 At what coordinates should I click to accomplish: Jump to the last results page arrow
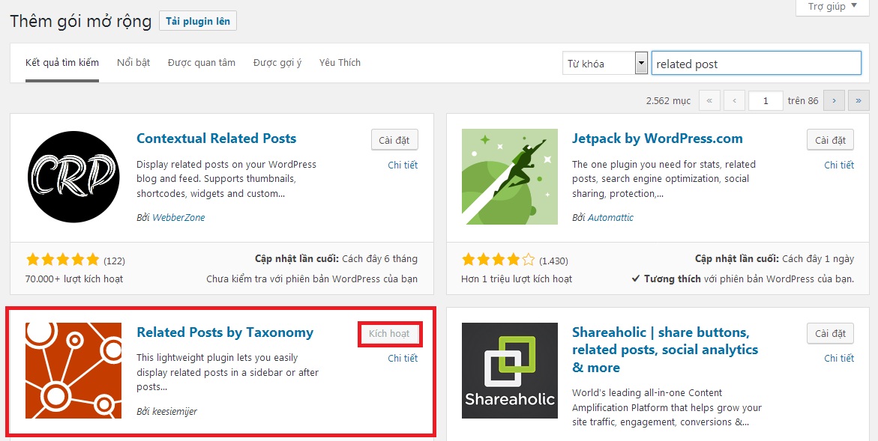click(x=859, y=101)
